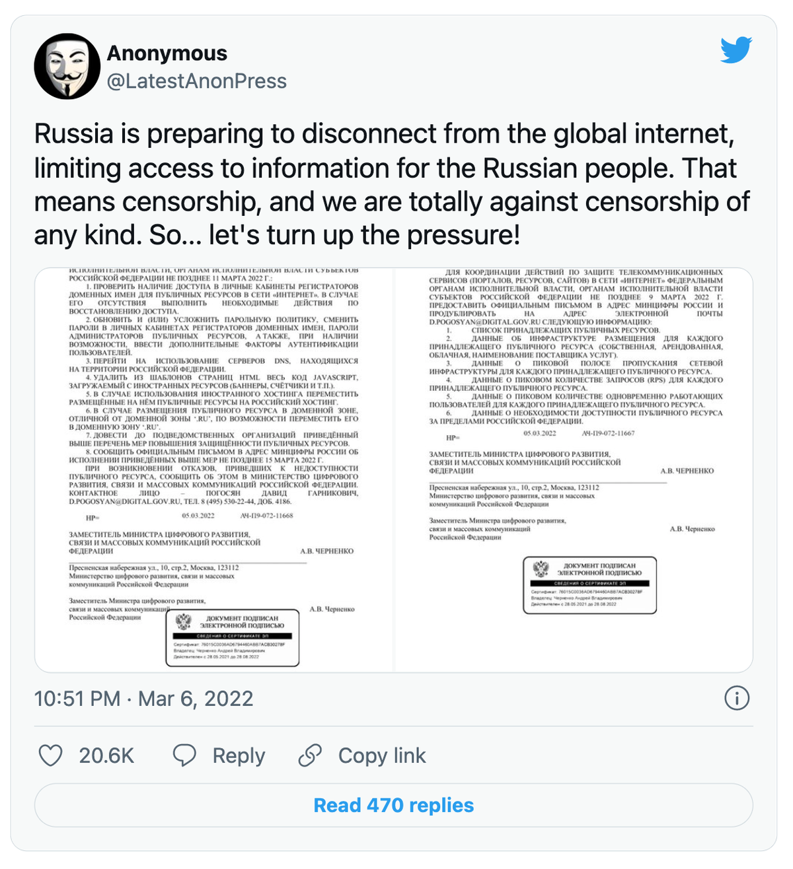The image size is (793, 869).
Task: Open the tweet info circle icon
Action: pyautogui.click(x=737, y=698)
